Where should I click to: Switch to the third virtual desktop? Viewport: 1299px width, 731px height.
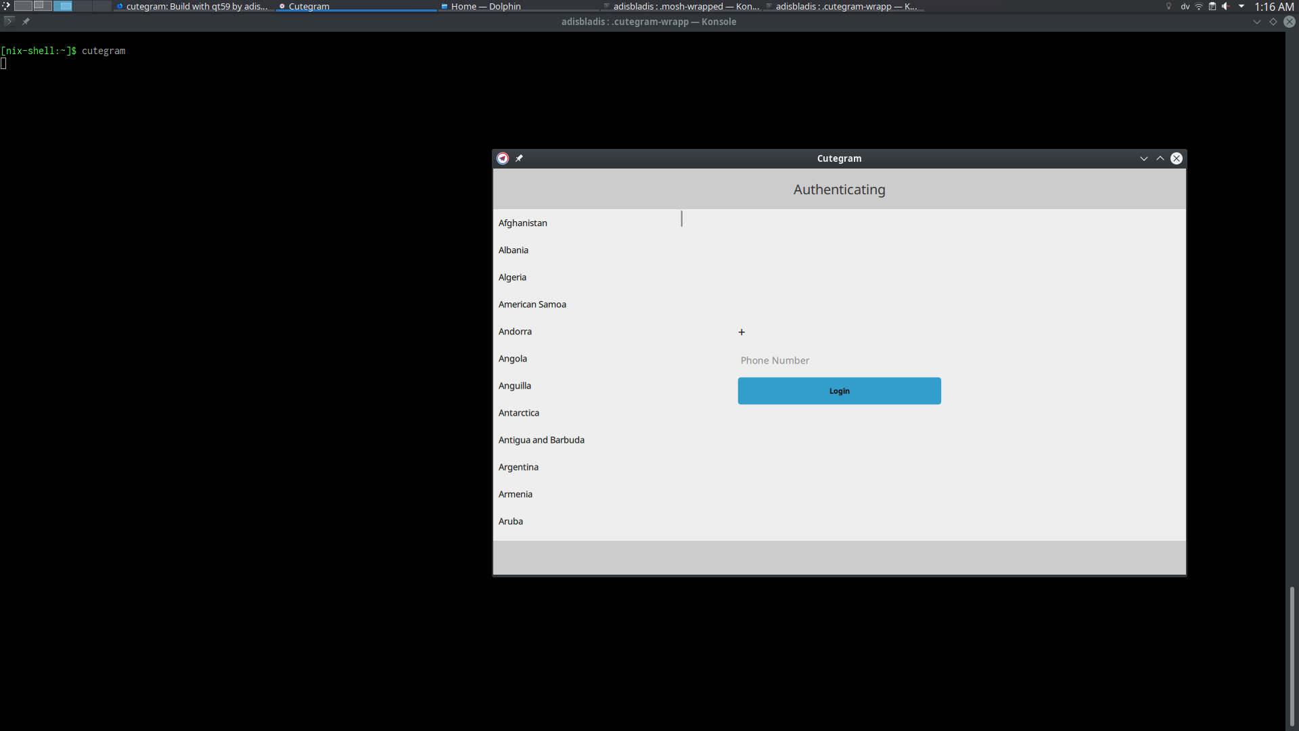pyautogui.click(x=63, y=6)
